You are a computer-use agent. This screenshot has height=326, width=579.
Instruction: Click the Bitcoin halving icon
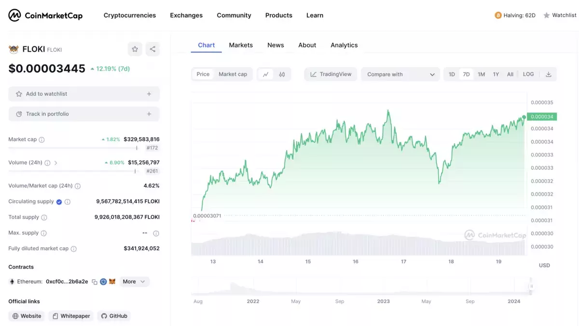498,15
